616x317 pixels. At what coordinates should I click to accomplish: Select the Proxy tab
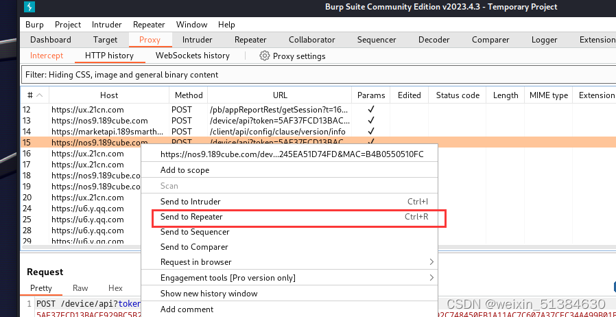click(150, 40)
